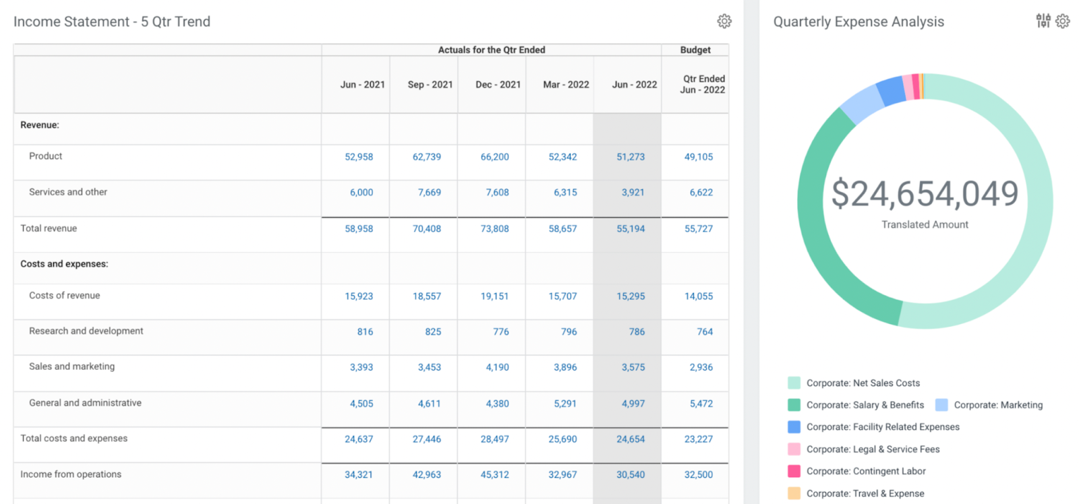Click Actuals for the Qtr Ended header
Image resolution: width=1079 pixels, height=504 pixels.
coord(492,50)
